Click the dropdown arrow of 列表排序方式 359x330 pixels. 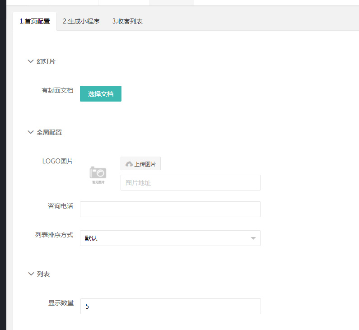pos(253,238)
